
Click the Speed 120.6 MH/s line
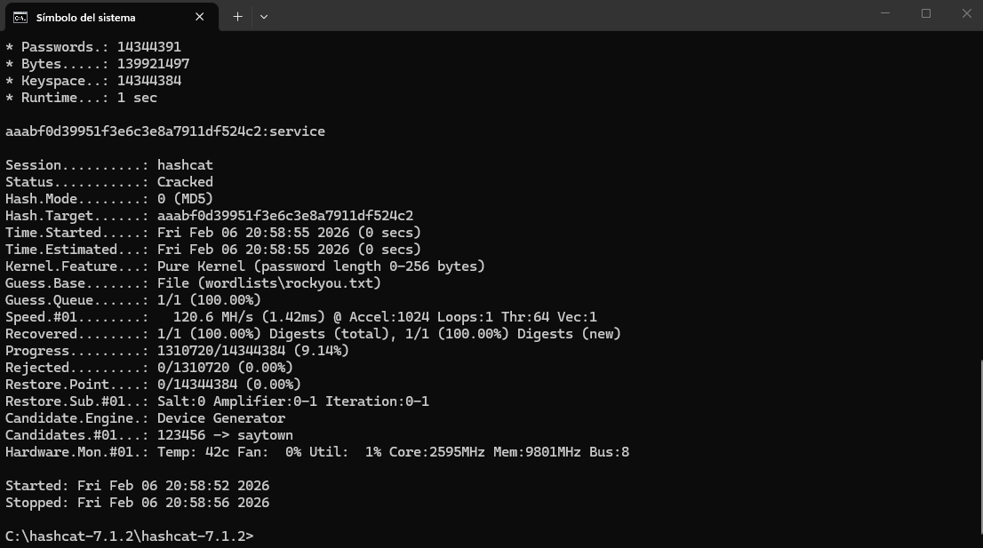[x=300, y=317]
